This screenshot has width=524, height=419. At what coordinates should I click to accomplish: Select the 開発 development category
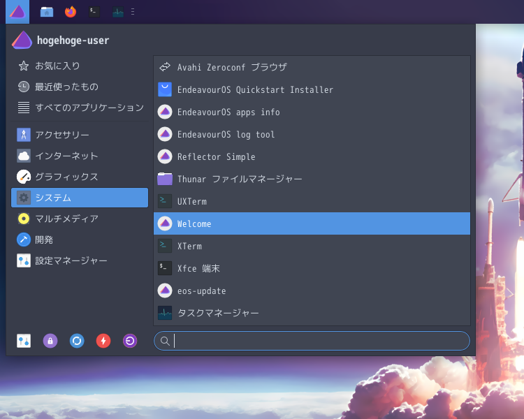coord(80,240)
